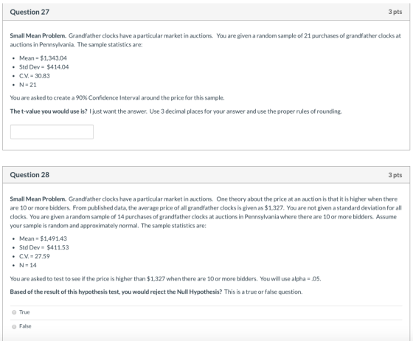Click the Question 27 heading
The width and height of the screenshot is (413, 341).
tap(29, 12)
